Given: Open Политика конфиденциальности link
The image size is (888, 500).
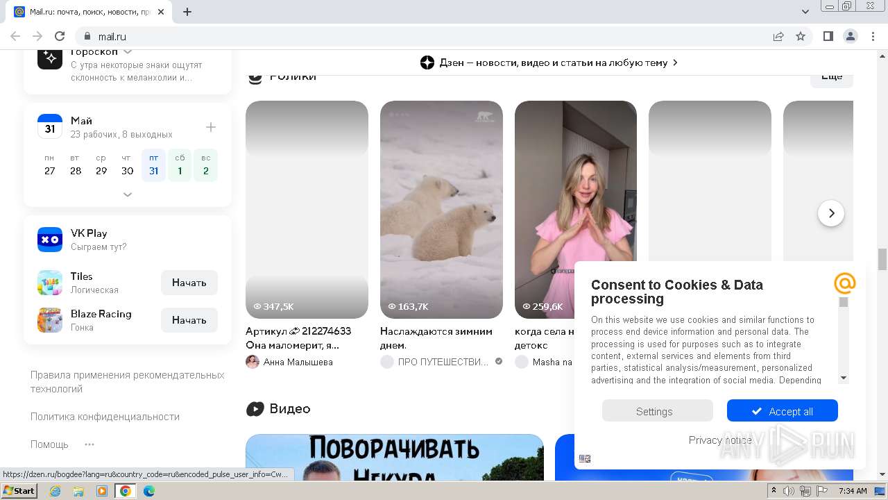Looking at the screenshot, I should [105, 417].
